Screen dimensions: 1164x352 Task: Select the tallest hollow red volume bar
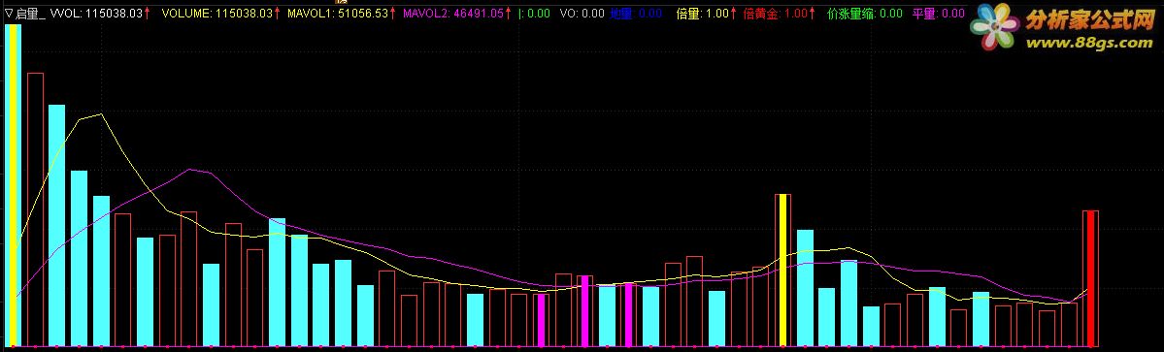click(36, 209)
